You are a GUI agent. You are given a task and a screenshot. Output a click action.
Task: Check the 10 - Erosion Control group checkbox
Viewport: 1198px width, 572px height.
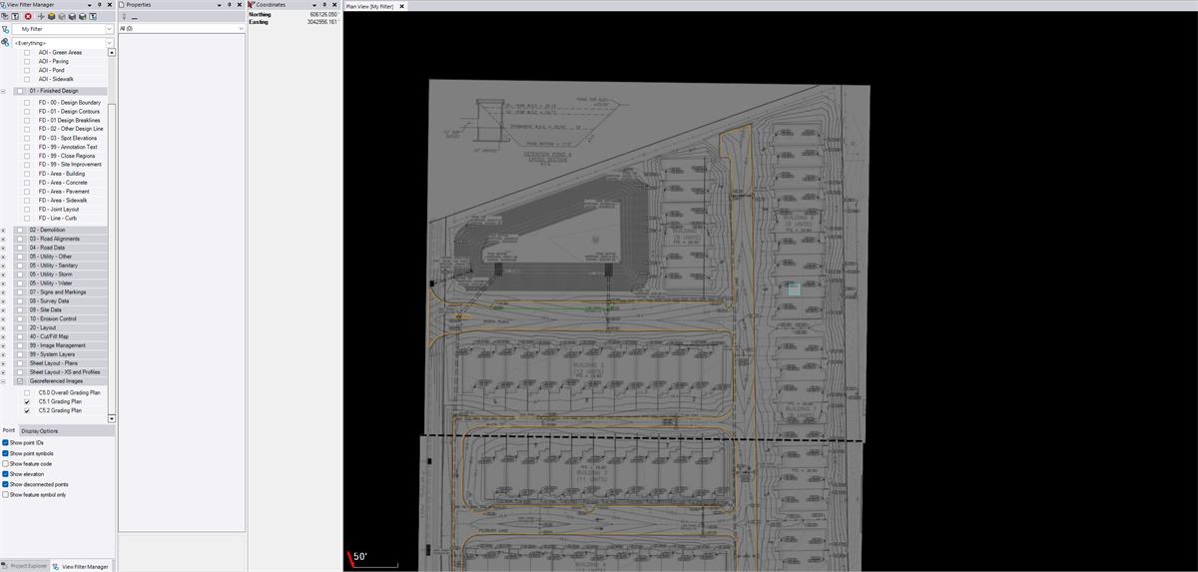[x=19, y=319]
